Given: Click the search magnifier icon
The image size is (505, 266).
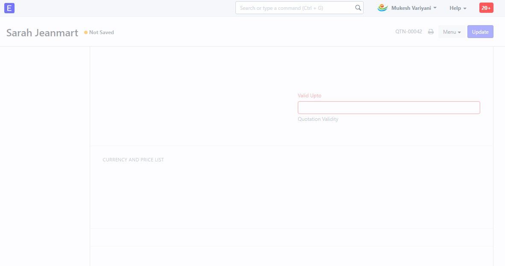Looking at the screenshot, I should pos(358,8).
